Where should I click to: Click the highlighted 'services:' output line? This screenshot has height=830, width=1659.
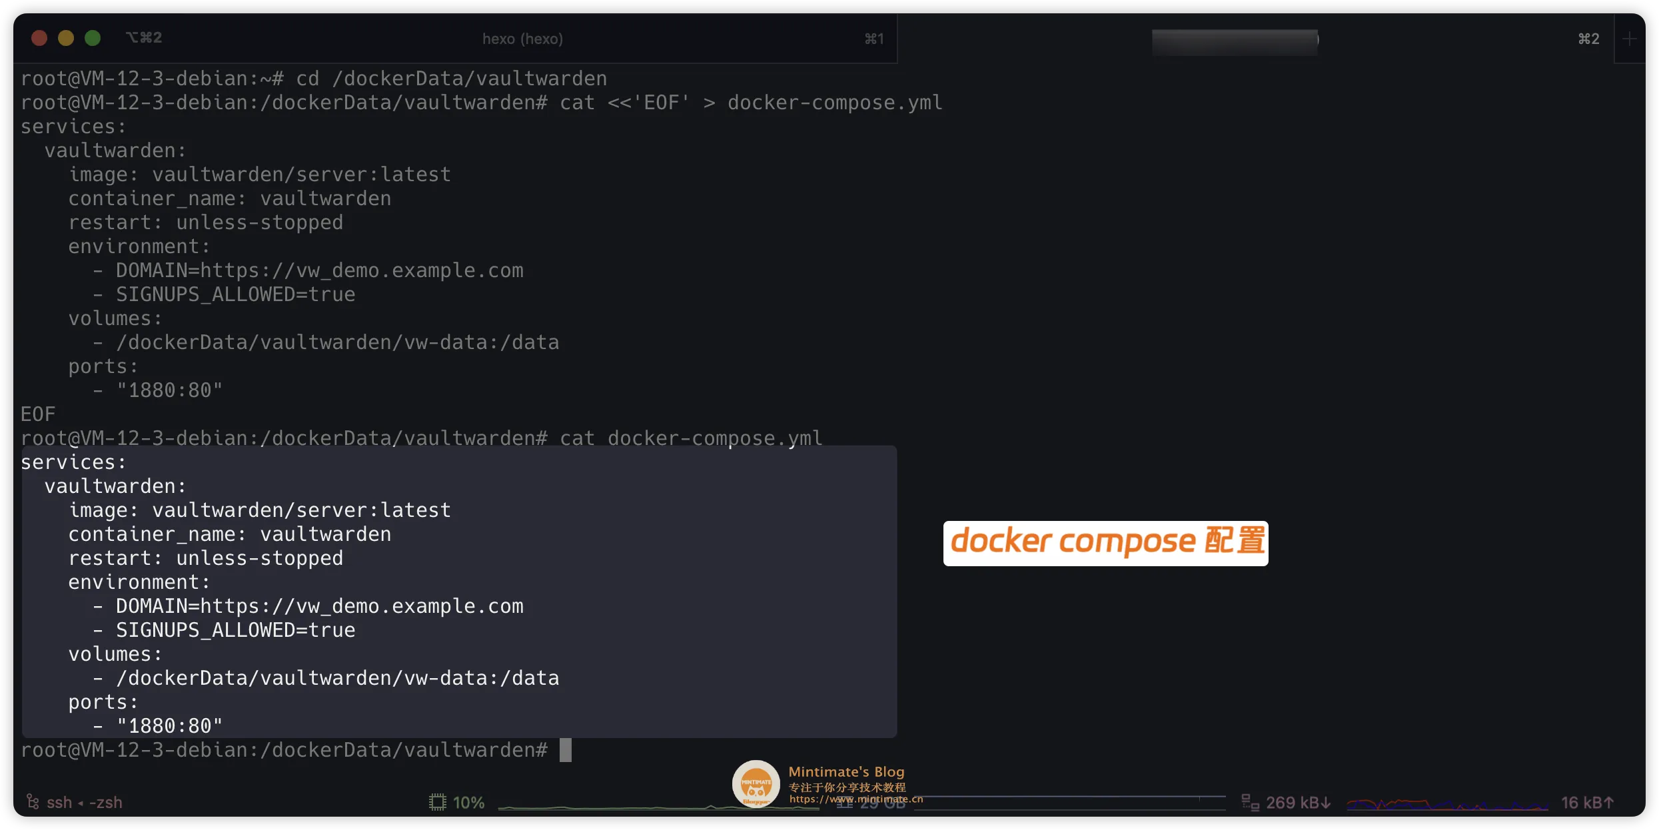tap(73, 462)
